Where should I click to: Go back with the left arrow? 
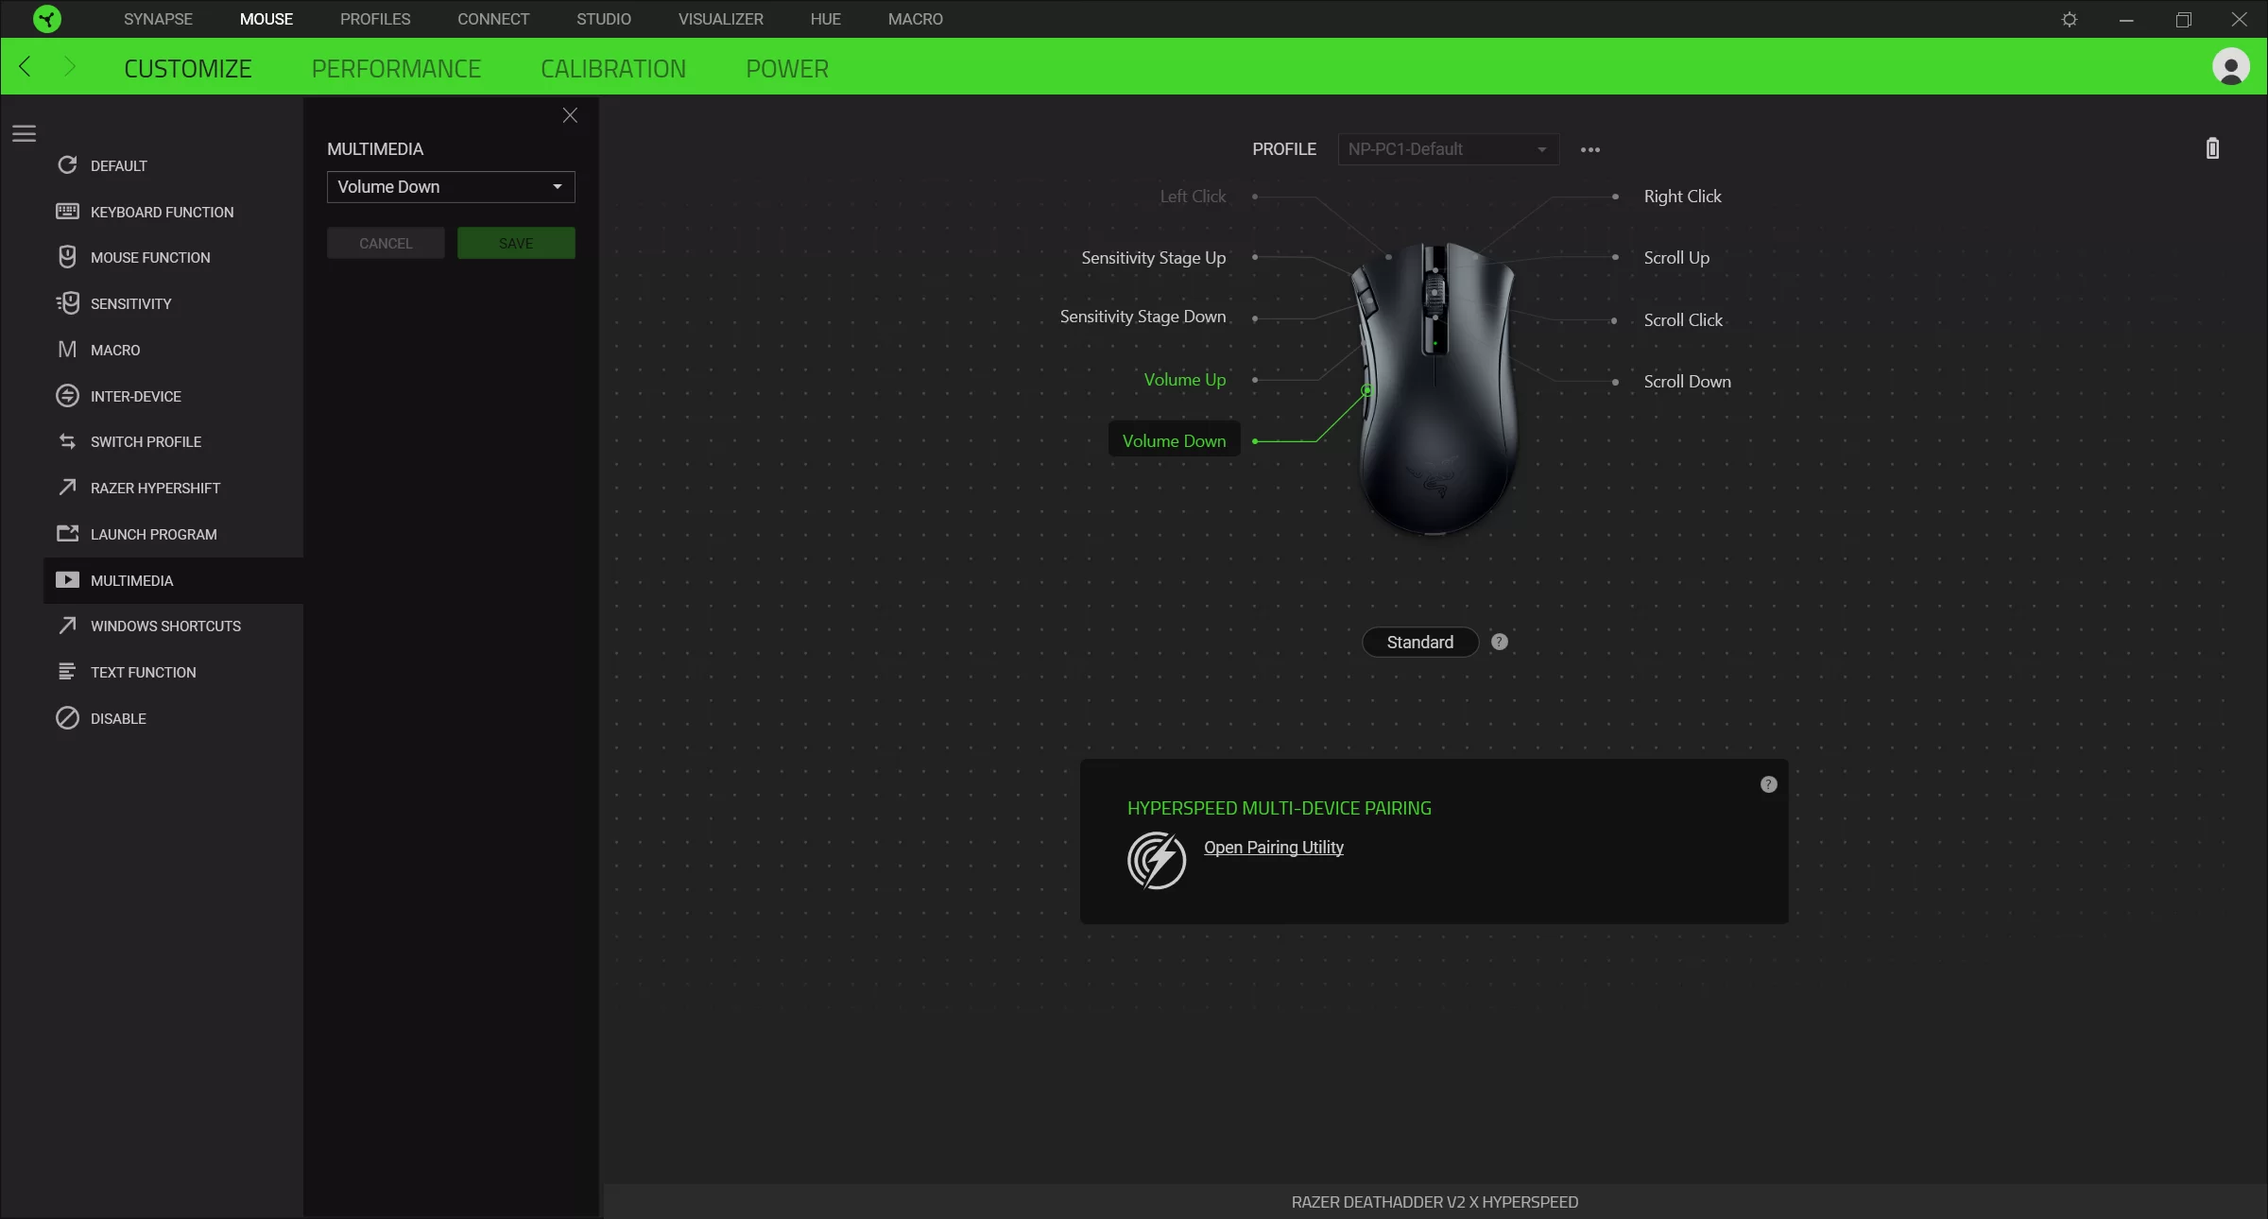[x=26, y=66]
